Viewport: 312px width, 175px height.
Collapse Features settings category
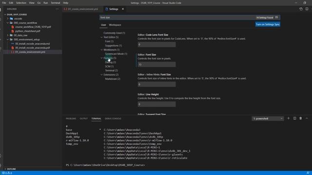[101, 58]
